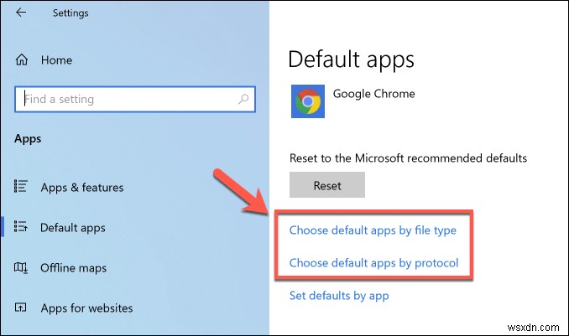Select Default apps label in sidebar
The height and width of the screenshot is (336, 569).
(x=73, y=228)
